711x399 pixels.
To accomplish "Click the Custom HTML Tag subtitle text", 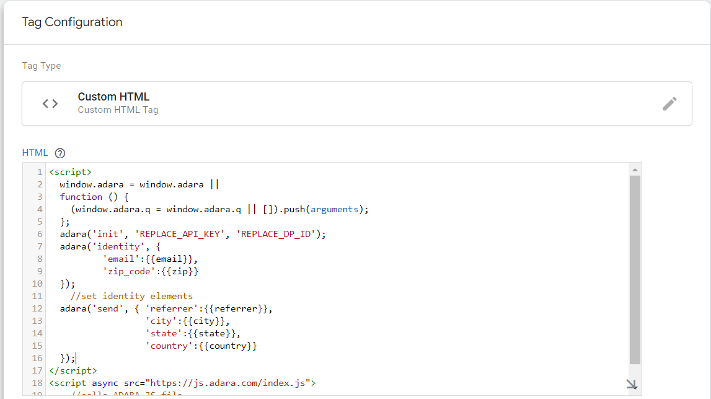I will pyautogui.click(x=118, y=110).
